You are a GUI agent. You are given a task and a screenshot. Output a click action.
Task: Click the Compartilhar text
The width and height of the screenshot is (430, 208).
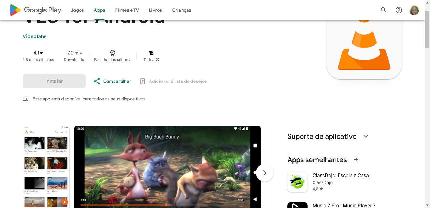pos(117,81)
